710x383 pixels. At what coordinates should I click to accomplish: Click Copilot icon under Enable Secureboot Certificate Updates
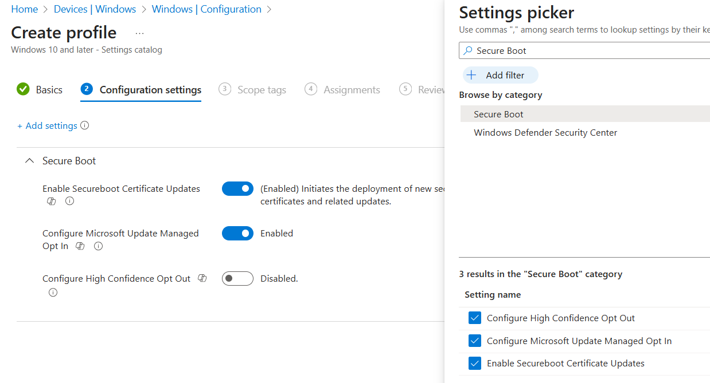point(52,202)
